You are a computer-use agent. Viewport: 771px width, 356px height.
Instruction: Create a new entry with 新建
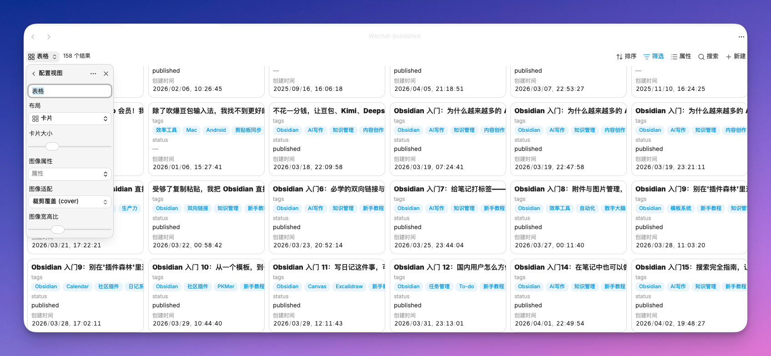point(736,56)
